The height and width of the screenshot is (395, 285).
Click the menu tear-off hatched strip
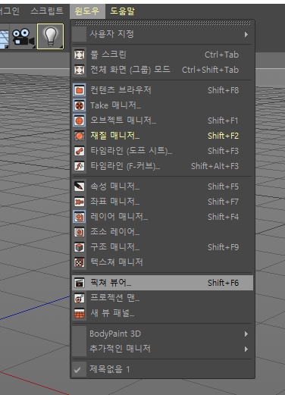tap(163, 23)
